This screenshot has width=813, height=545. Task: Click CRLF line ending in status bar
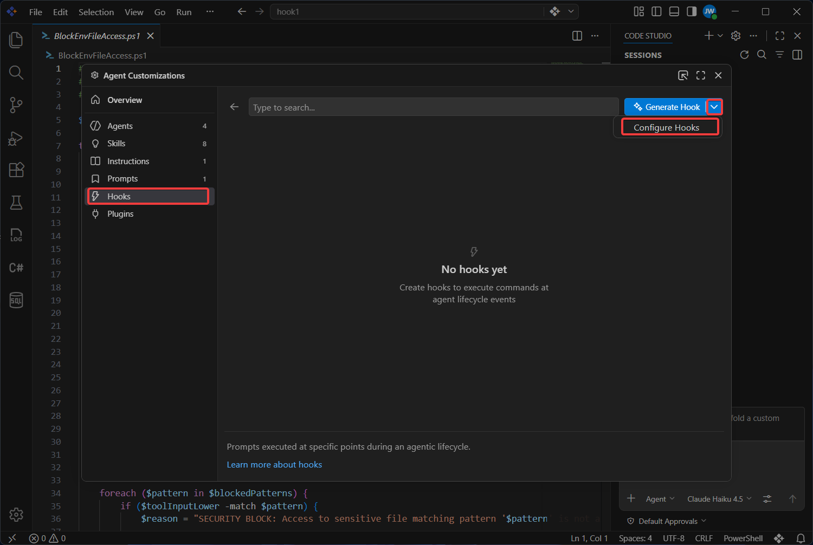(x=704, y=538)
